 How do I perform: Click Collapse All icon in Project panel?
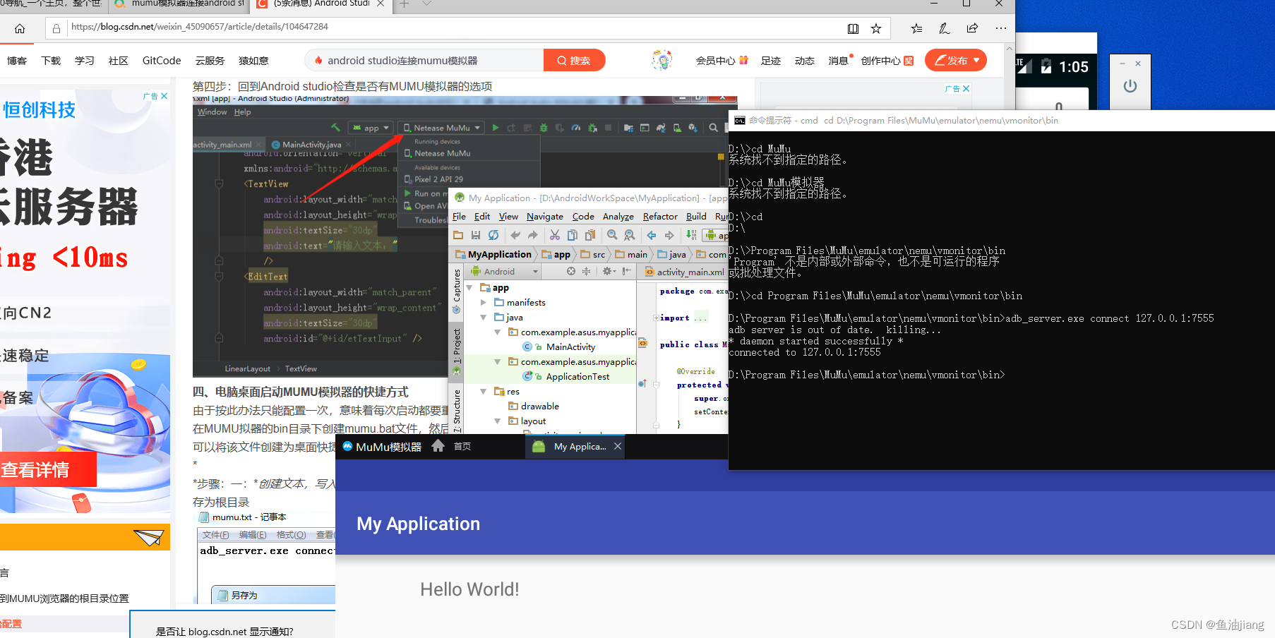pyautogui.click(x=586, y=271)
